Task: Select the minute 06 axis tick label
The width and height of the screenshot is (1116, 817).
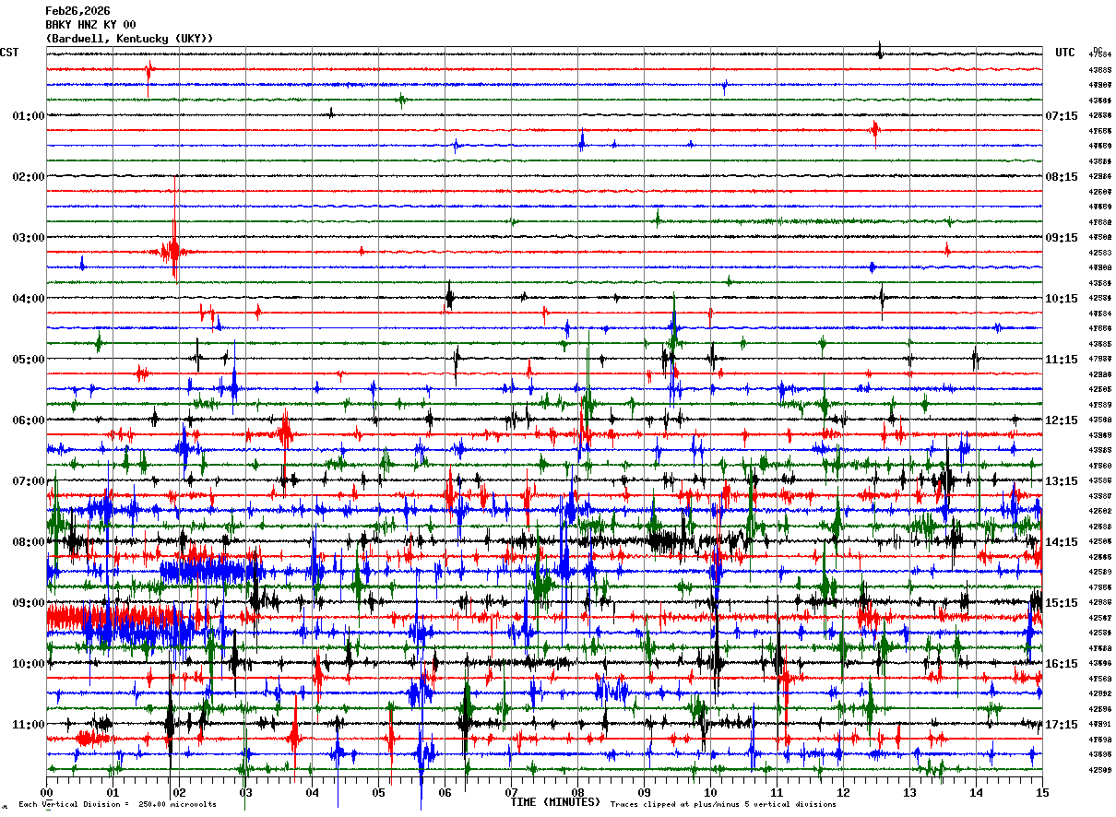Action: click(x=445, y=792)
